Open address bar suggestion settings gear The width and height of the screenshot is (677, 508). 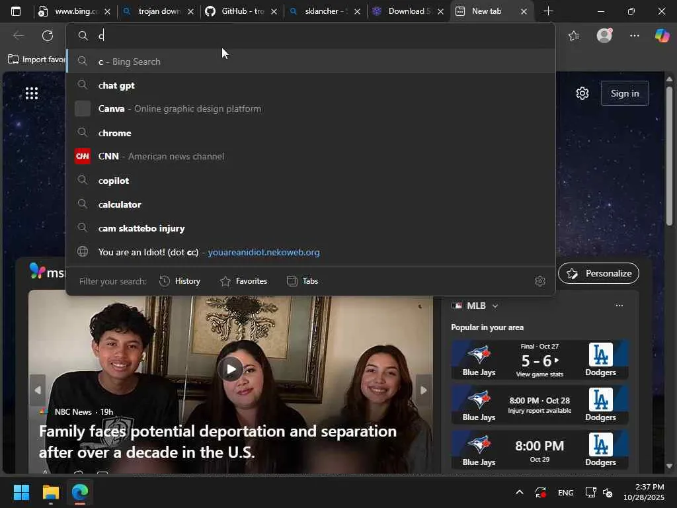point(539,281)
